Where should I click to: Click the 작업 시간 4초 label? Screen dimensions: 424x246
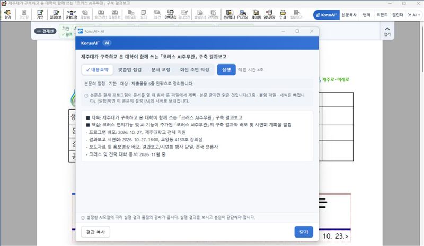pos(251,70)
